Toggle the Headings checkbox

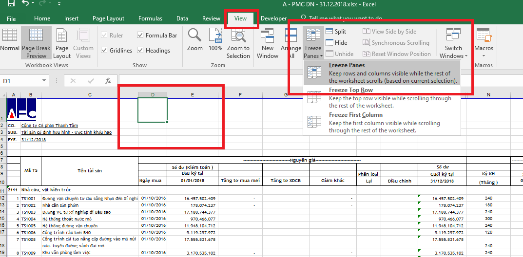click(140, 51)
